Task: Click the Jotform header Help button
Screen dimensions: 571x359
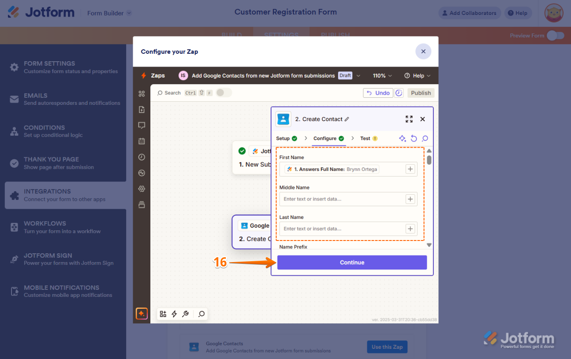Action: [x=517, y=13]
